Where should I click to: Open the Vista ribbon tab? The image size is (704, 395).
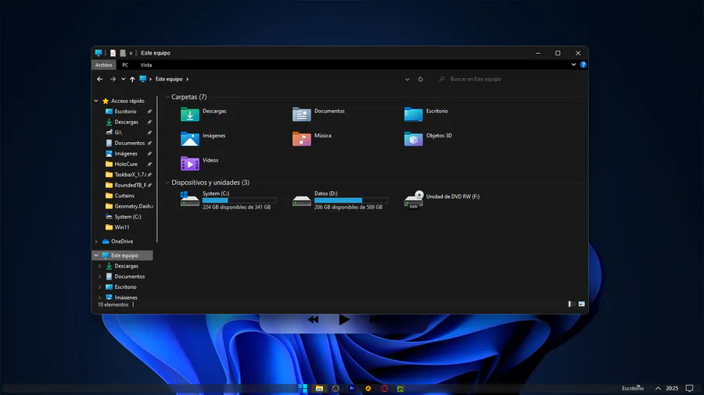[x=146, y=65]
